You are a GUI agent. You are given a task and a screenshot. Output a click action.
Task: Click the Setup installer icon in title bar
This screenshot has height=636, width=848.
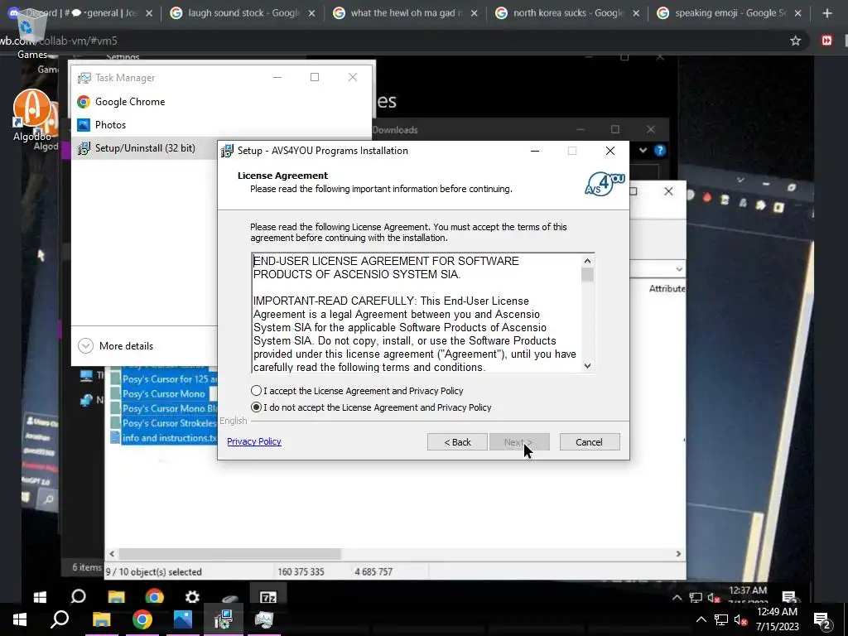pyautogui.click(x=227, y=151)
